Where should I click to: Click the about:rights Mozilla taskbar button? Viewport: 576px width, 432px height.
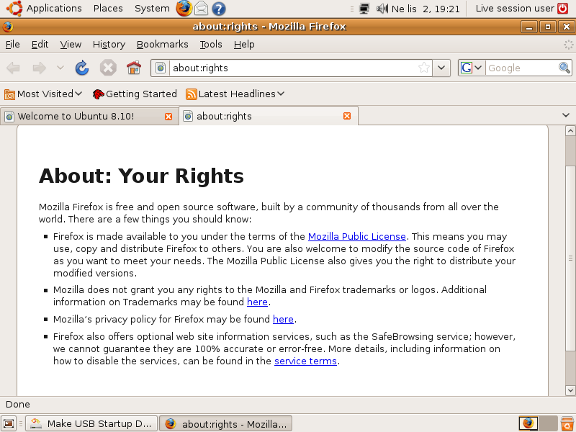[x=226, y=423]
